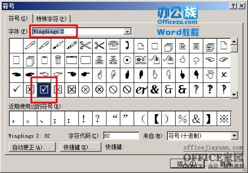Select the ballpoint pen symbol
248x173 pixels.
pos(30,46)
